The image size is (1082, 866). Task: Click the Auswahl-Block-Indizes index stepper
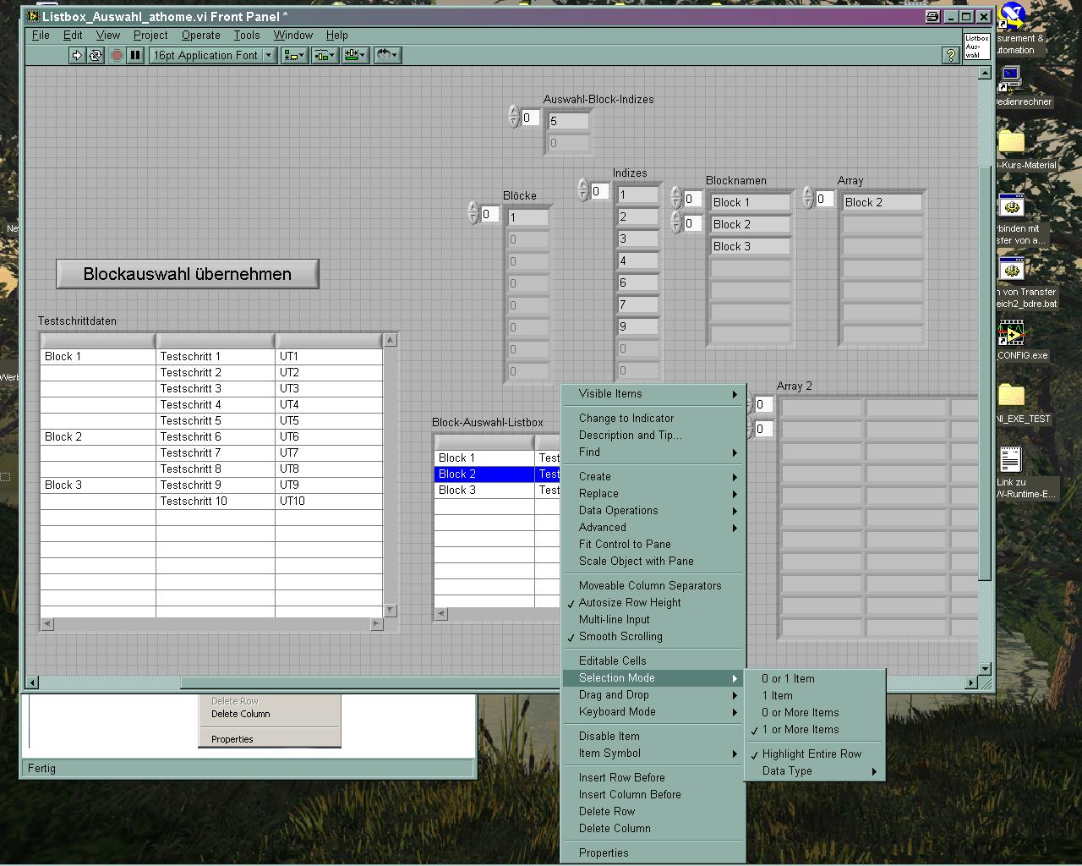point(514,117)
